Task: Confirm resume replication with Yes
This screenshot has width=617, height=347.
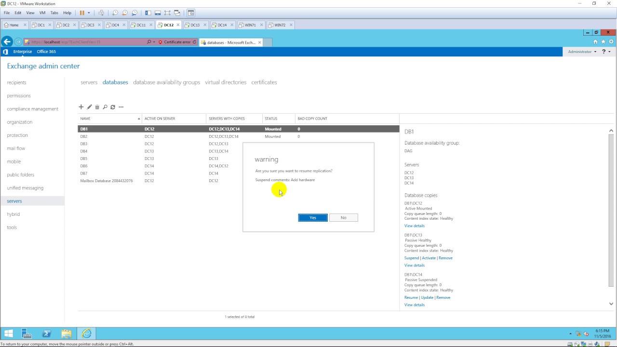Action: (x=313, y=218)
